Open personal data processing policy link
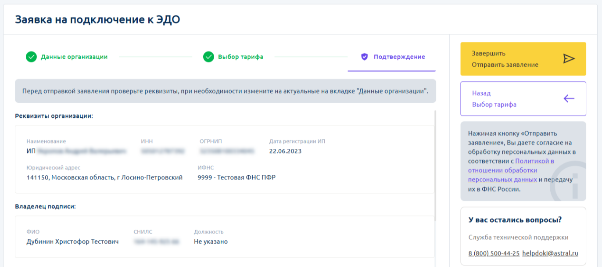This screenshot has height=267, width=602. (511, 170)
